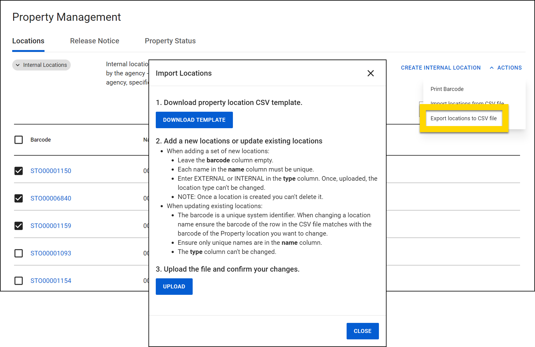Screen dimensions: 535x347
Task: Check the STO00001093 row
Action: (19, 253)
